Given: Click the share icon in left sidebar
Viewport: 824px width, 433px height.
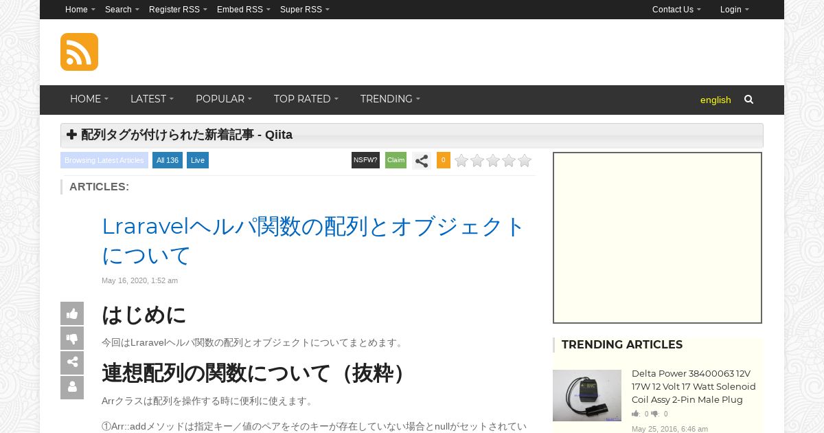Looking at the screenshot, I should pos(72,363).
